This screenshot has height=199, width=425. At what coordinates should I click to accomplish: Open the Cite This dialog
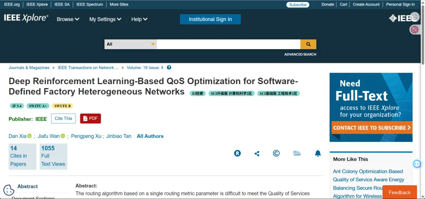63,118
